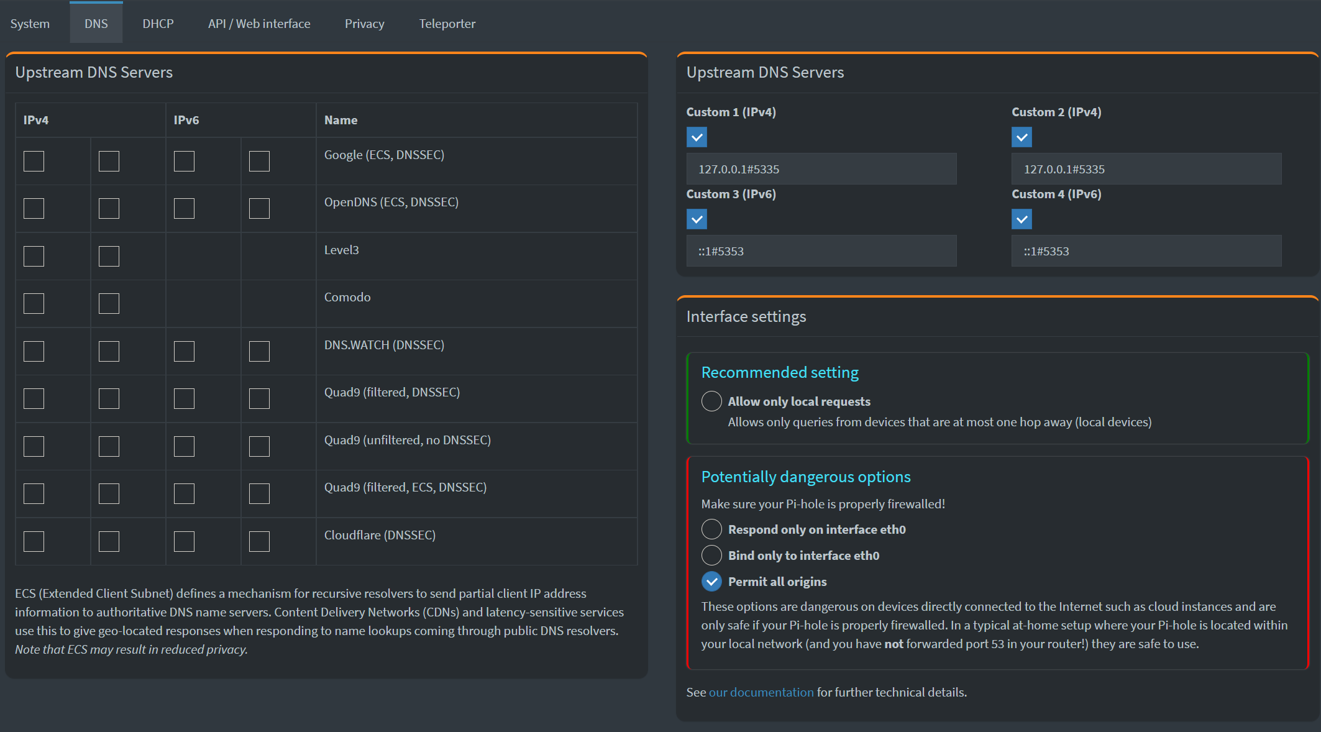Click the Google (ECS, DNSSEC) name cell
Viewport: 1321px width, 732px height.
477,161
